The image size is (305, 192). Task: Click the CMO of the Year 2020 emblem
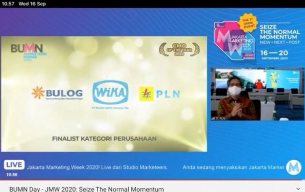[179, 49]
